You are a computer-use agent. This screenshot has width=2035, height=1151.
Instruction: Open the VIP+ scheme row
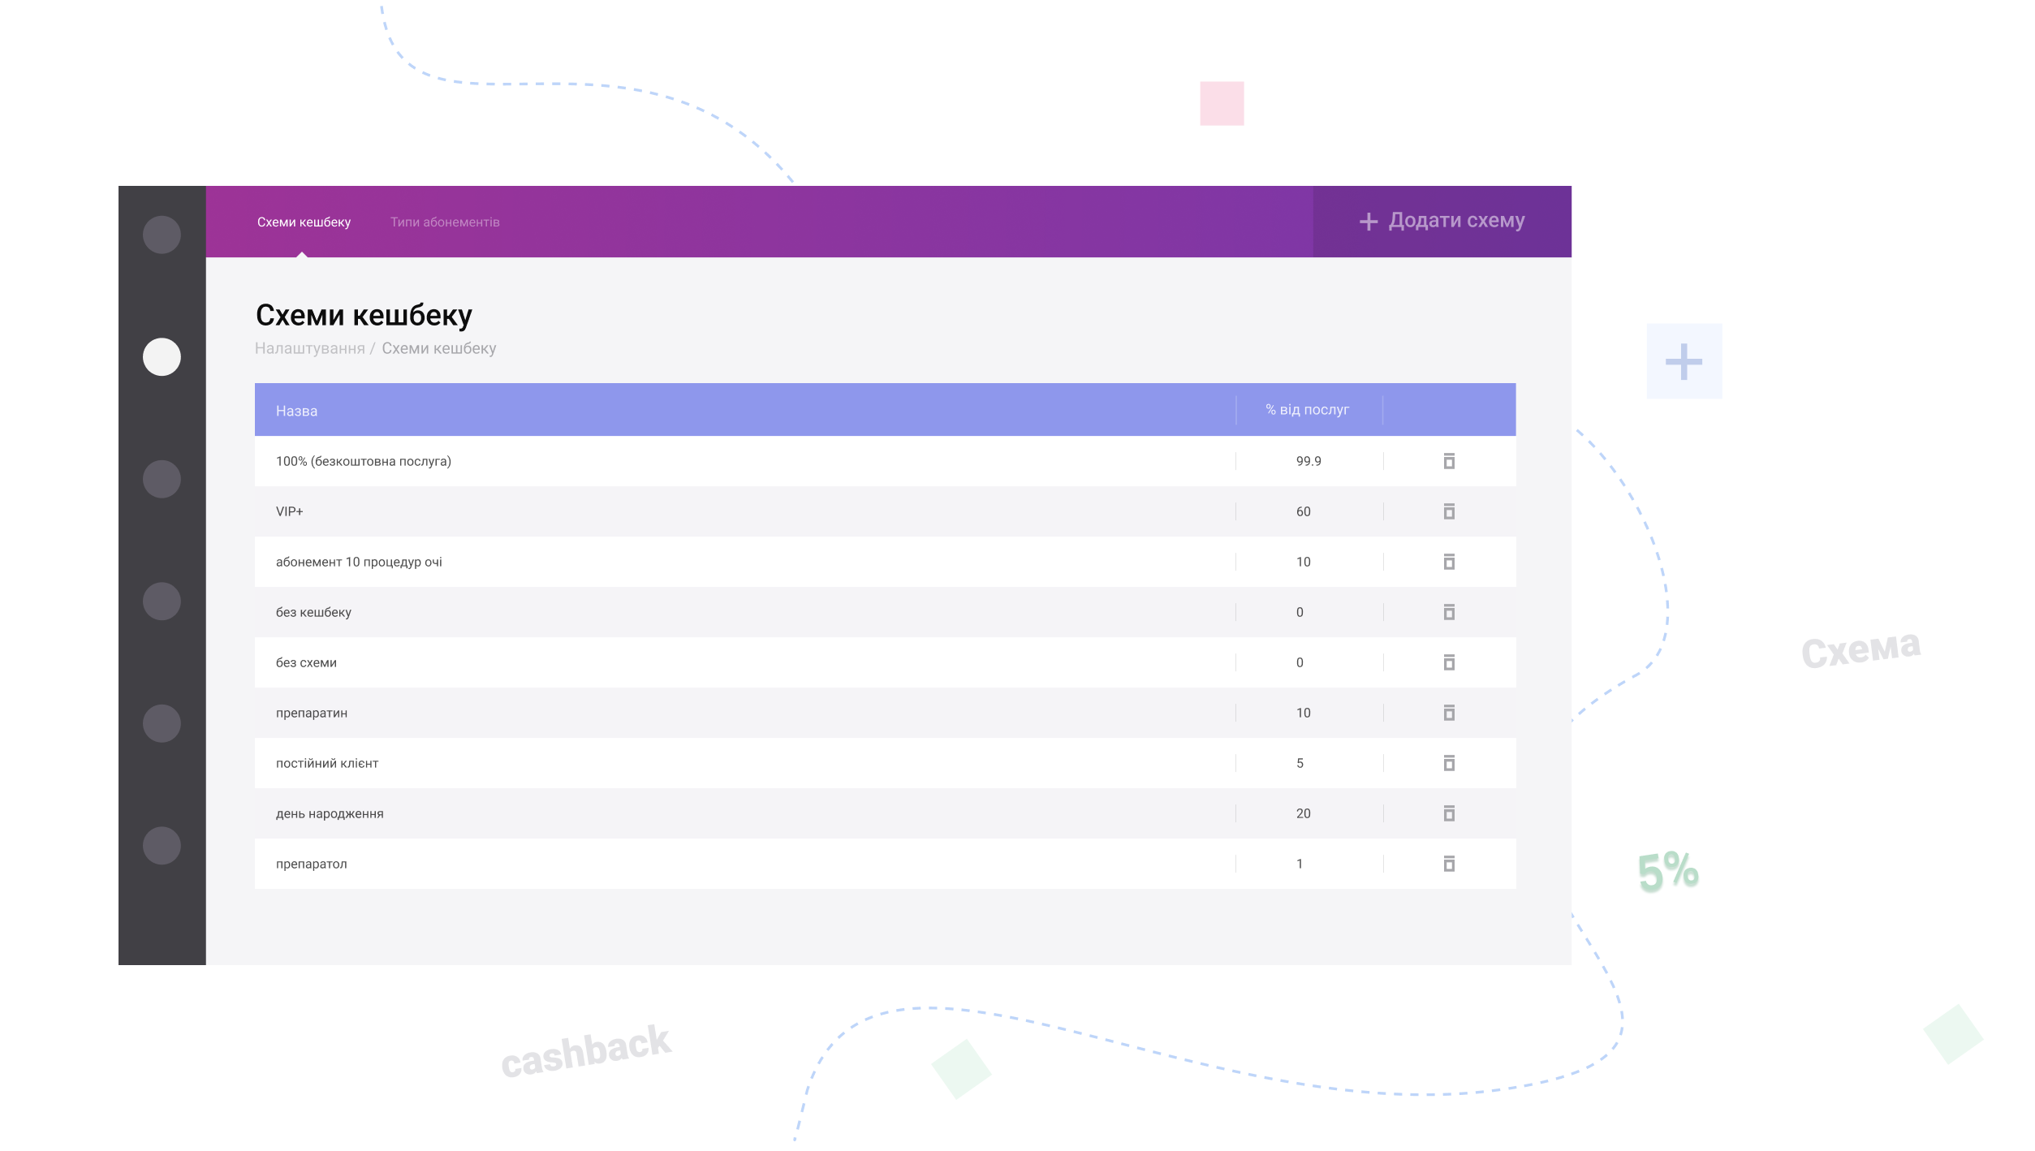pos(290,511)
